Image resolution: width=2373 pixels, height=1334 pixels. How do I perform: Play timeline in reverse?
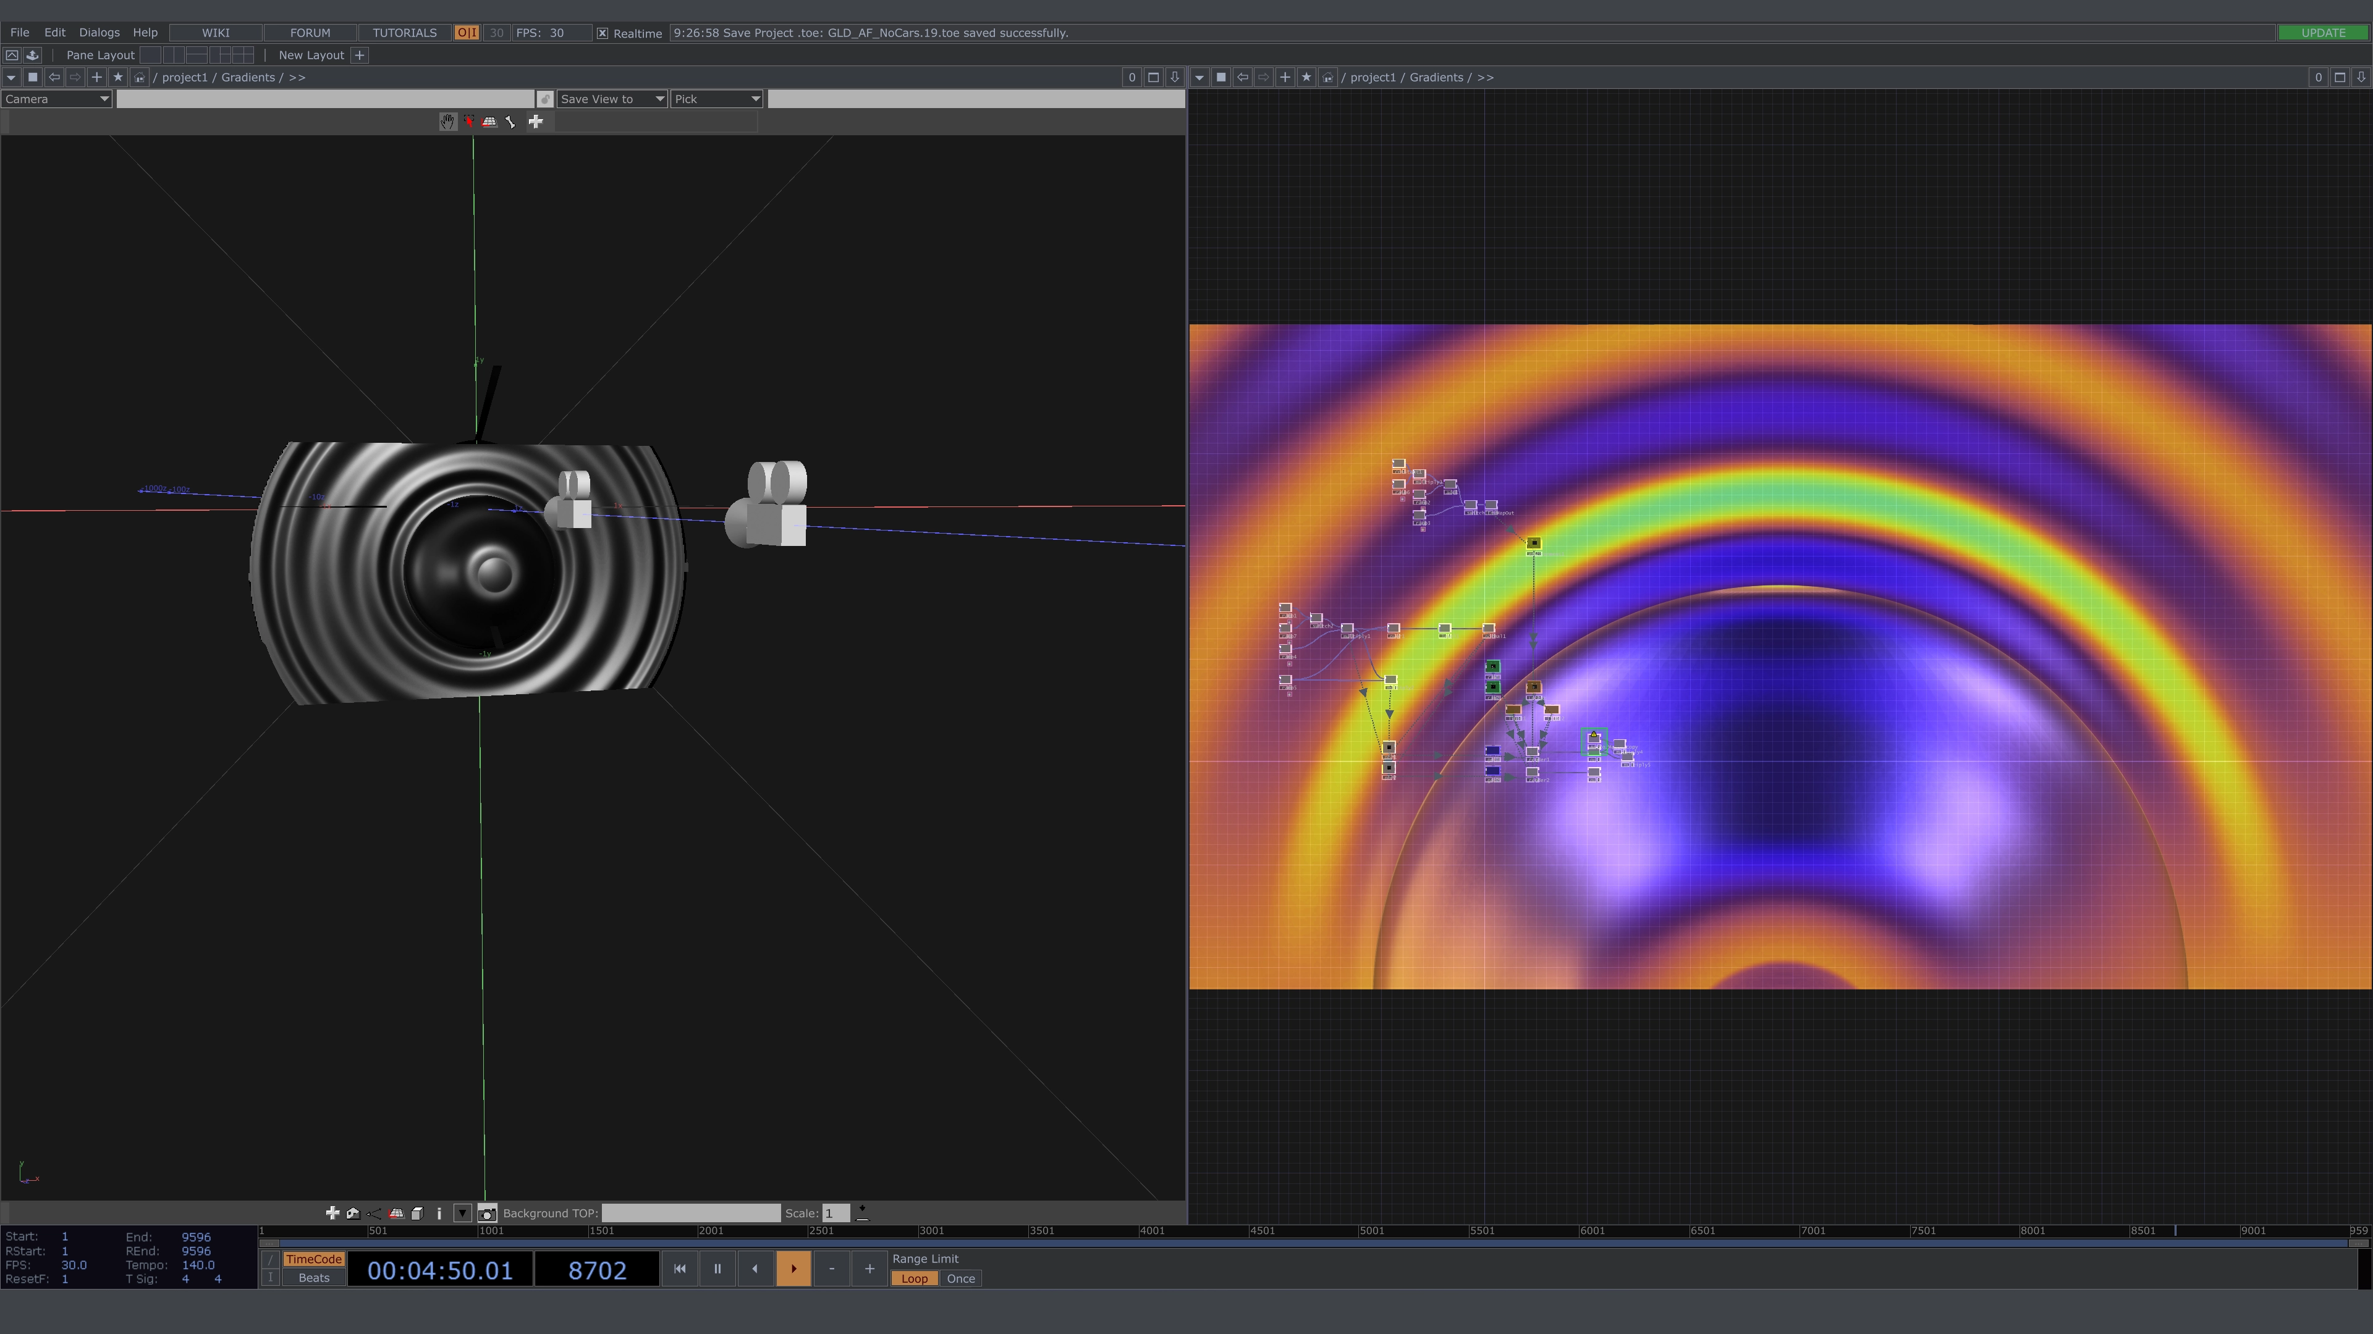[755, 1269]
